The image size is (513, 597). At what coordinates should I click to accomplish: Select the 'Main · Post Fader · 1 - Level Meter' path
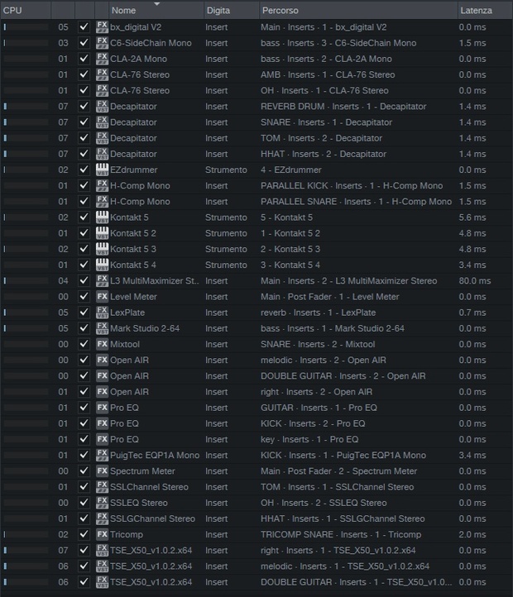pyautogui.click(x=329, y=297)
